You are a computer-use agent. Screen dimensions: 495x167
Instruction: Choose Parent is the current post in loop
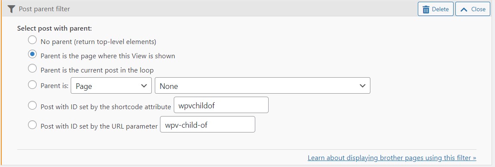tap(32, 68)
